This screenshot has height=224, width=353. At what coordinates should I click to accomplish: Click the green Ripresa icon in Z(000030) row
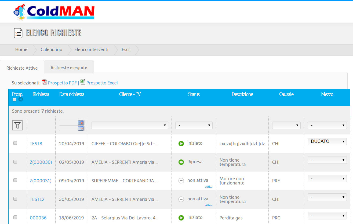[181, 162]
